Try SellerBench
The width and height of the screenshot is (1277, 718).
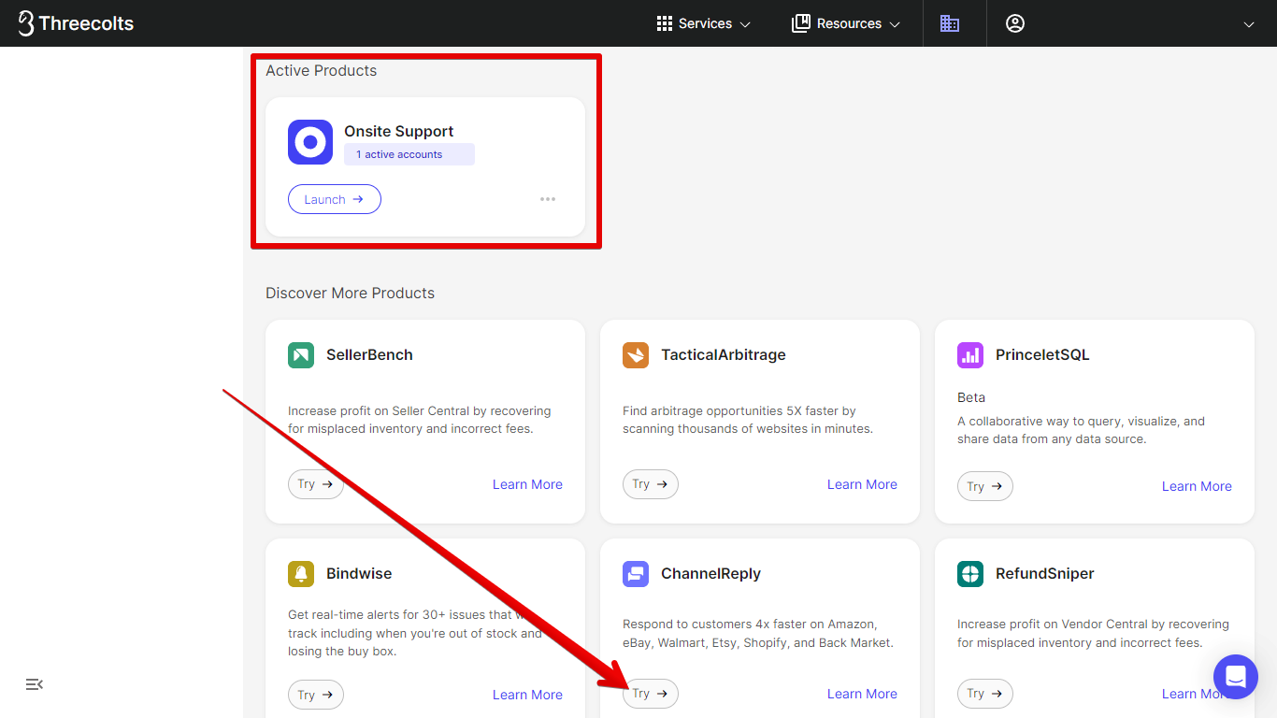[x=316, y=484]
